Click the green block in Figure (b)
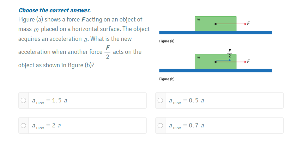This screenshot has width=284, height=164. (205, 65)
